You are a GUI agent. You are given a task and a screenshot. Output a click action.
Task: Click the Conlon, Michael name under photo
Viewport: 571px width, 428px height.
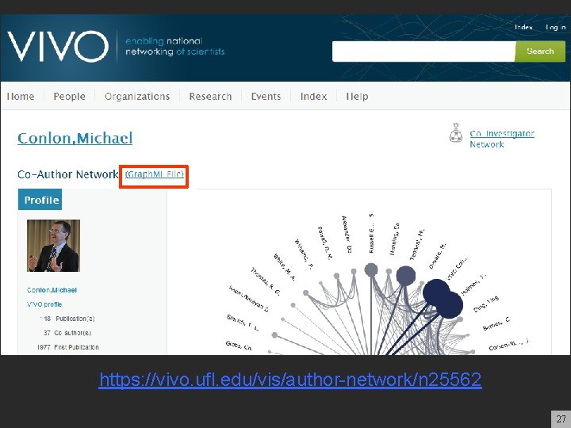coord(52,290)
